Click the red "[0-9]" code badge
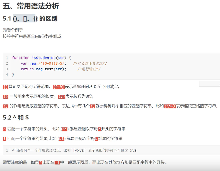 pyautogui.click(x=59, y=87)
